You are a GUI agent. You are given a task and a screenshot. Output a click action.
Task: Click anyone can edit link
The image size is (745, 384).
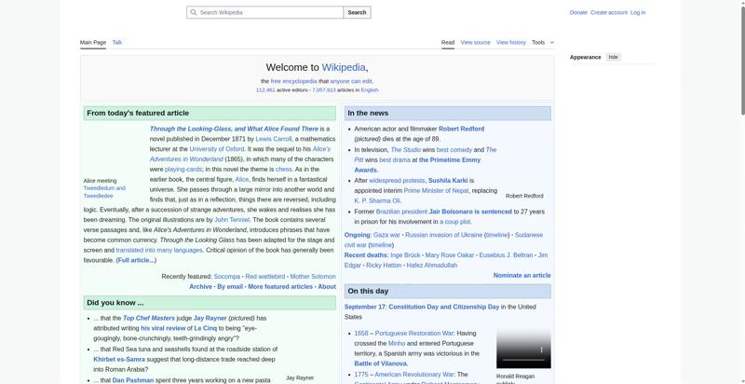pyautogui.click(x=351, y=81)
